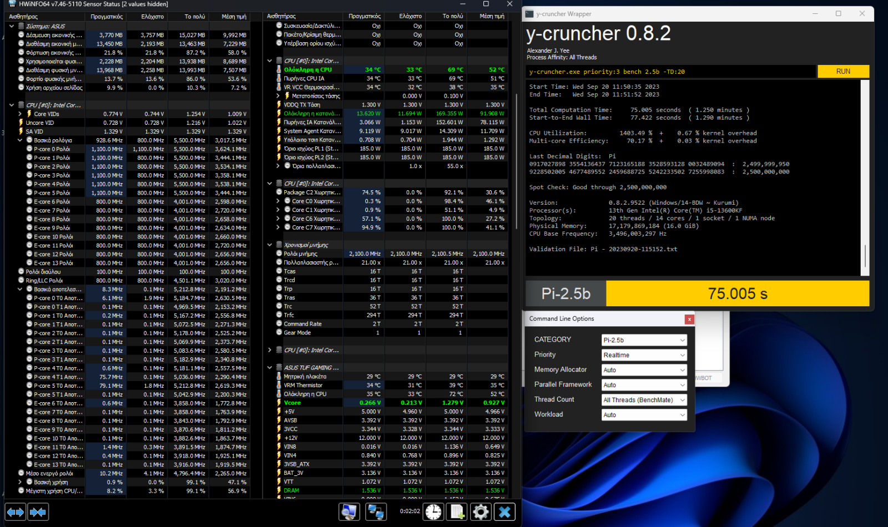888x527 pixels.
Task: Open the CATEGORY dropdown showing Pi-2.5b
Action: tap(644, 340)
